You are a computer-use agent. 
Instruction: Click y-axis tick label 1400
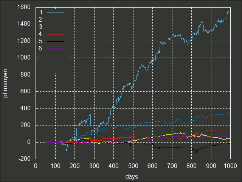pyautogui.click(x=24, y=24)
